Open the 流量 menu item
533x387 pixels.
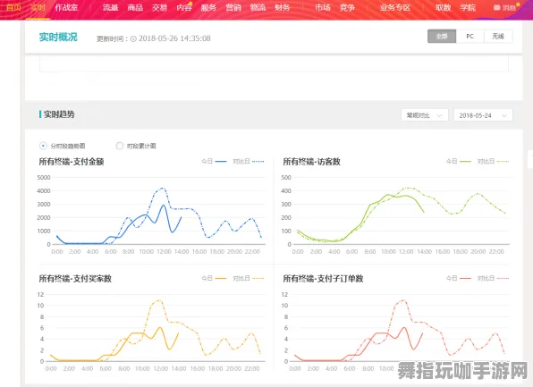tap(111, 7)
